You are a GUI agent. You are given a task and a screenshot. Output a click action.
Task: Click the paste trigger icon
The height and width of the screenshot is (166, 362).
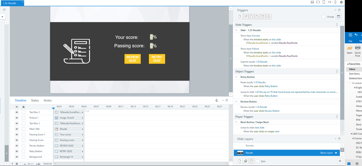click(x=257, y=17)
